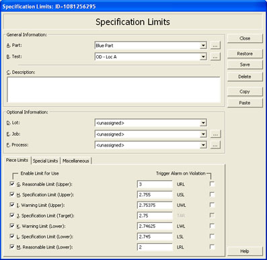This screenshot has height=260, width=267.
Task: Click the 'Trigger Alarm on Violation' heading text
Action: 181,173
